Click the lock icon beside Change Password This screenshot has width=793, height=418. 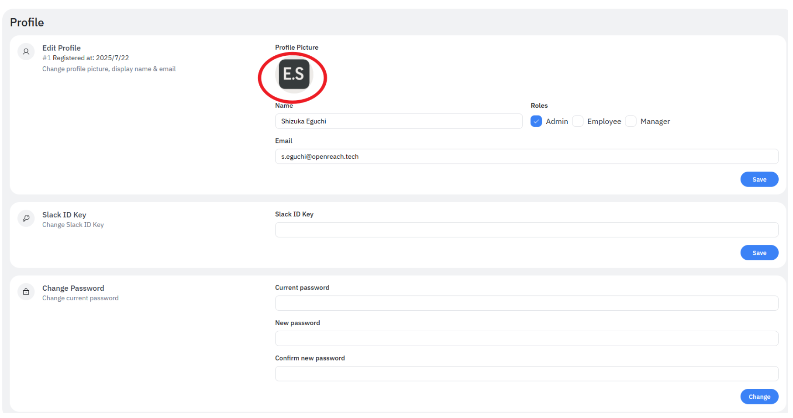[x=26, y=292]
